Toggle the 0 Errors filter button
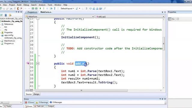Viewport: 192px width, 108px height. coord(29,102)
